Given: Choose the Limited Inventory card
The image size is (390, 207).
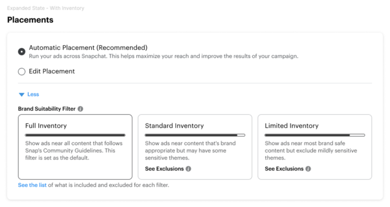Looking at the screenshot, I should tap(315, 147).
